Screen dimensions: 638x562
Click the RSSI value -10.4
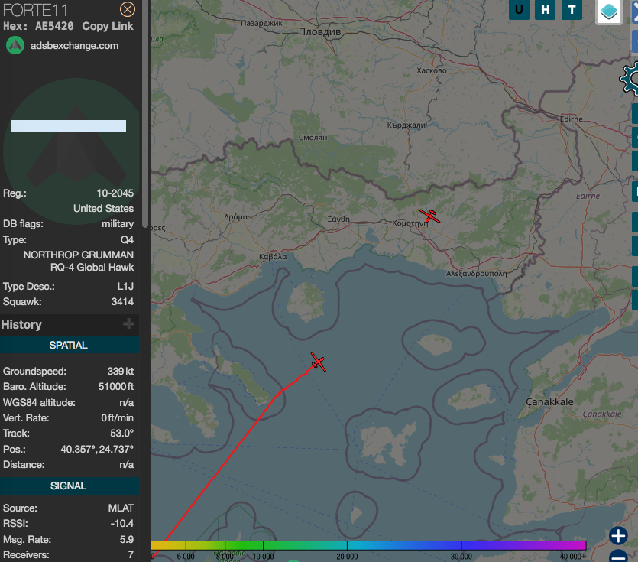click(x=122, y=524)
